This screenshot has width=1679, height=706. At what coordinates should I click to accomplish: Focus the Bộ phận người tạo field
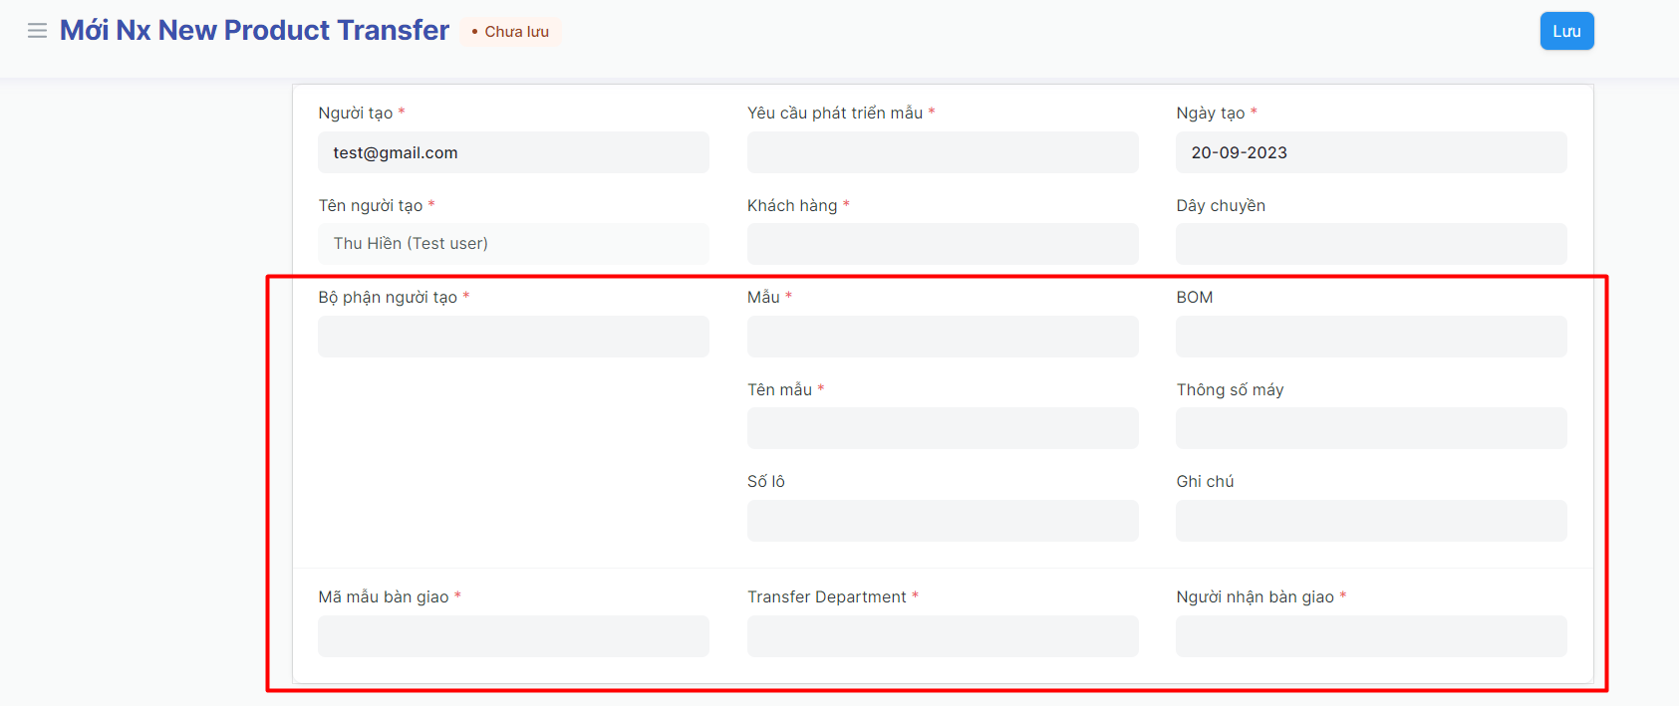pos(513,337)
